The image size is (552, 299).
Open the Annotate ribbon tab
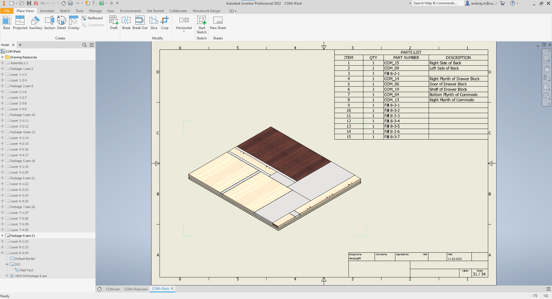47,11
